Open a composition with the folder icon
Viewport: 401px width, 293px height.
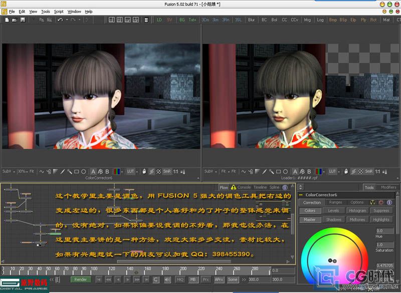pyautogui.click(x=15, y=20)
